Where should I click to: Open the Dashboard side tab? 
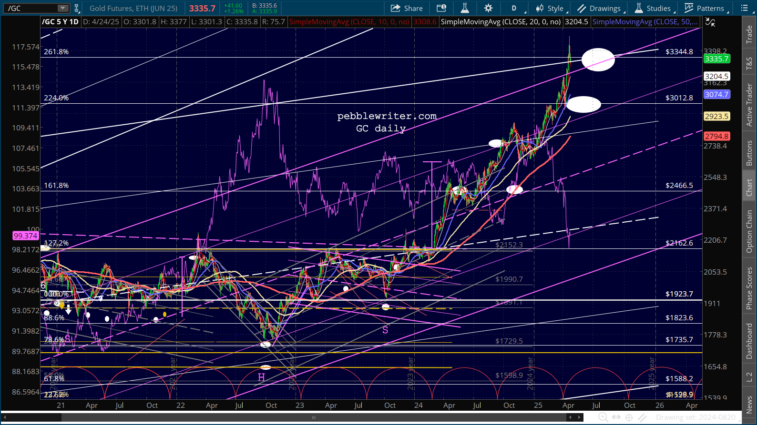click(x=749, y=341)
